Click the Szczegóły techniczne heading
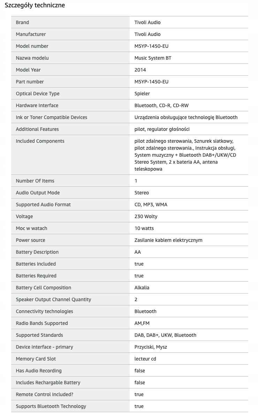The height and width of the screenshot is (416, 258). 35,5
